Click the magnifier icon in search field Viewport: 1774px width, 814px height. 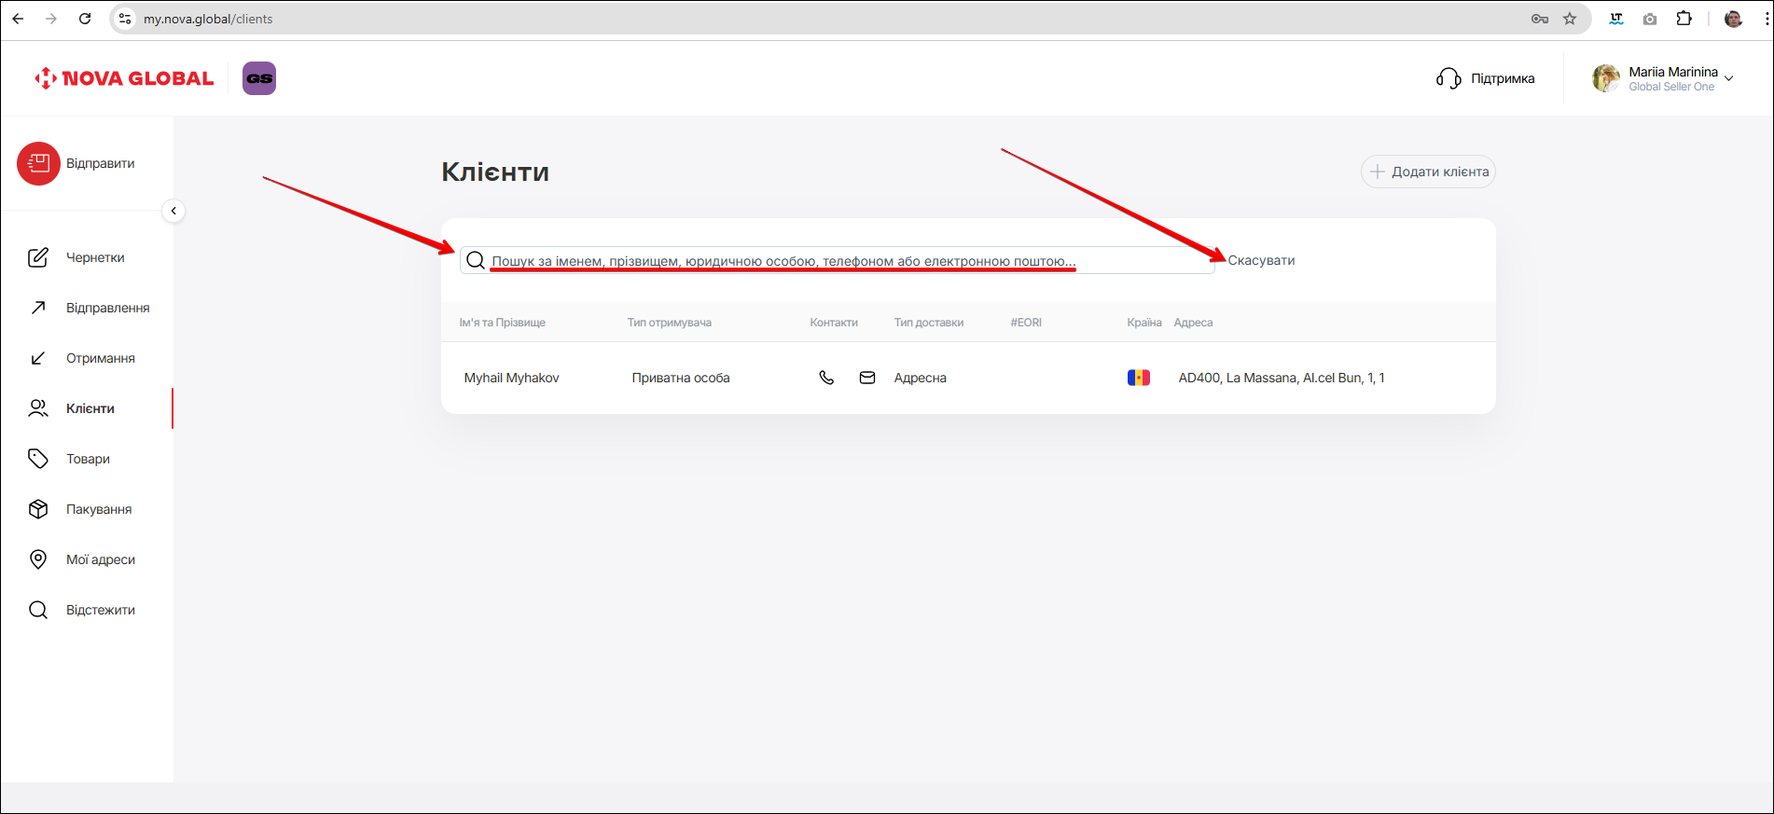(x=476, y=261)
